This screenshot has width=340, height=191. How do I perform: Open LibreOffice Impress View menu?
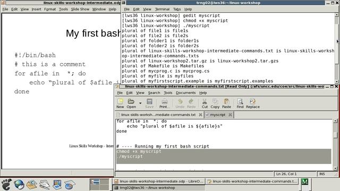click(x=24, y=10)
